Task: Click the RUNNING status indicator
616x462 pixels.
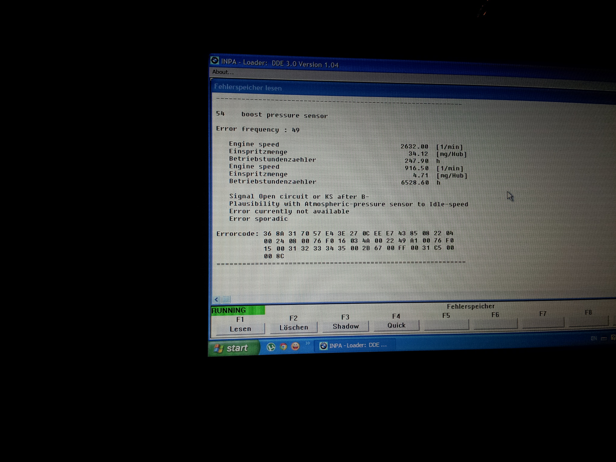Action: [238, 310]
